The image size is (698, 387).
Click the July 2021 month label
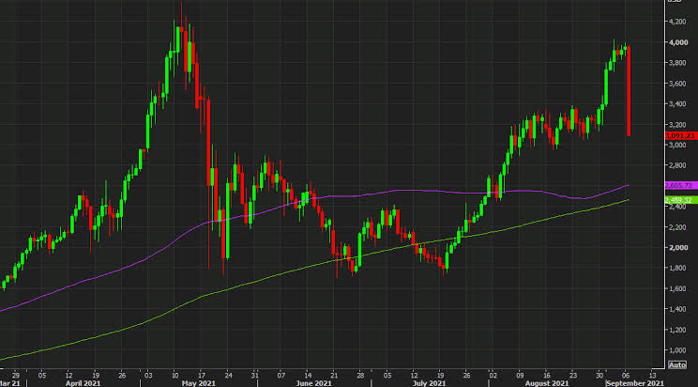pos(430,382)
